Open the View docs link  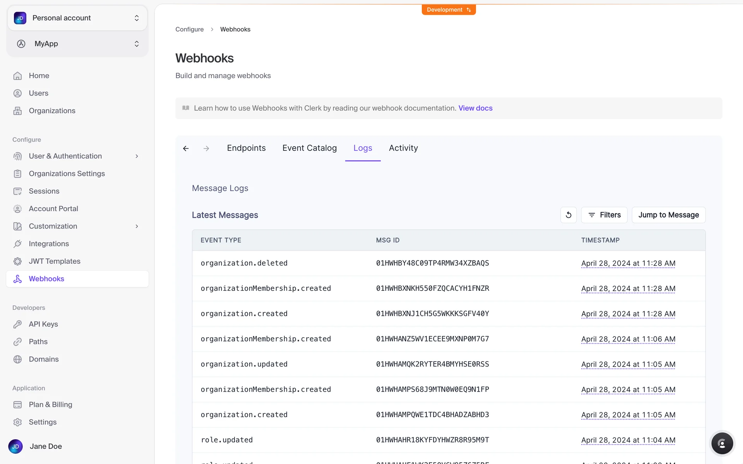475,108
